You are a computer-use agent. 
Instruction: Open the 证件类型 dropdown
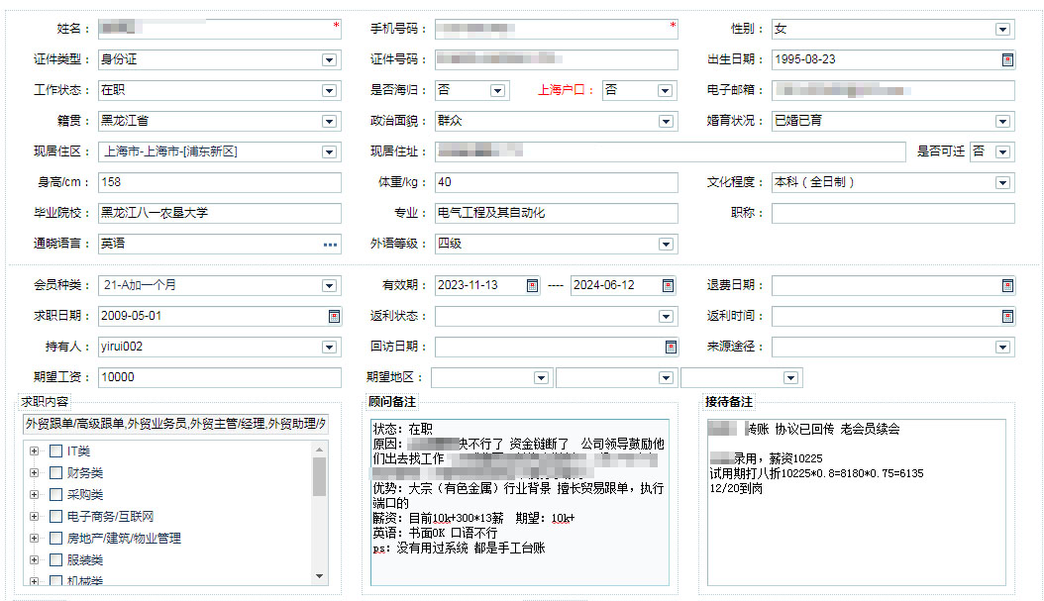[329, 59]
